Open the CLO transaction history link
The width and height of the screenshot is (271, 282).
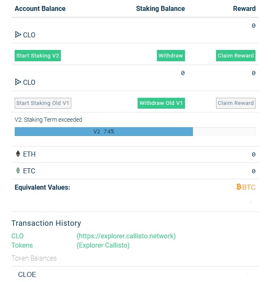(x=18, y=236)
